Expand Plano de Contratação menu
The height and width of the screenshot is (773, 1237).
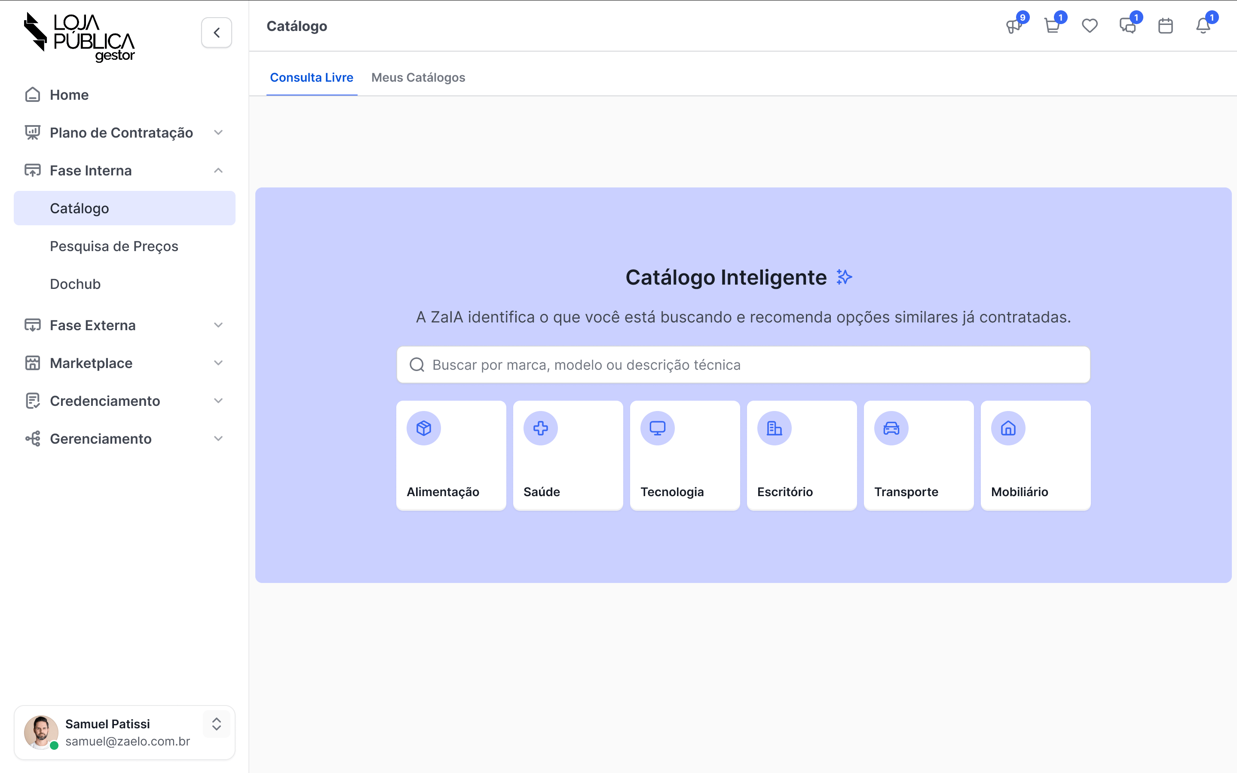(218, 133)
